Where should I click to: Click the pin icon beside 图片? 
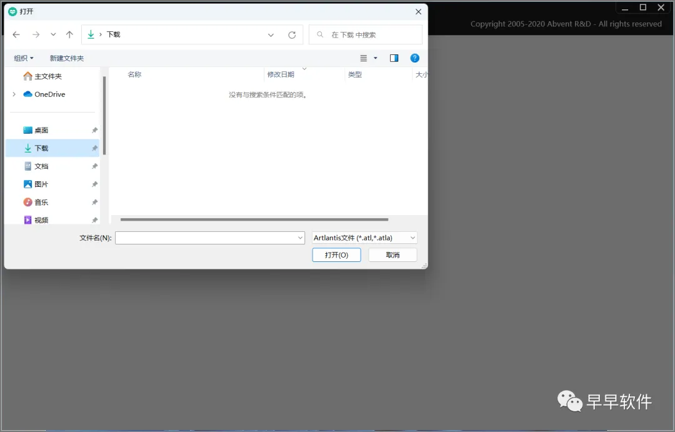94,184
